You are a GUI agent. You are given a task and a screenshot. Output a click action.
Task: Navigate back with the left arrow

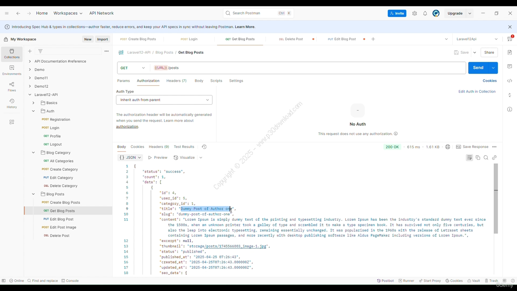tap(18, 13)
